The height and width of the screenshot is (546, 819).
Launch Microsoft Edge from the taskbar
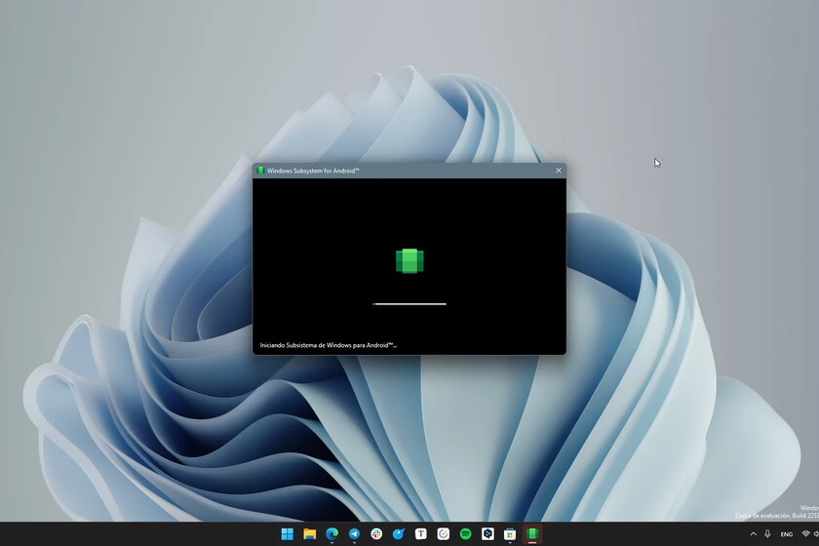pos(332,533)
